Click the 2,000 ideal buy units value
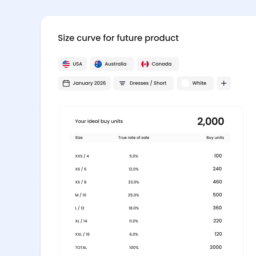 [x=210, y=121]
